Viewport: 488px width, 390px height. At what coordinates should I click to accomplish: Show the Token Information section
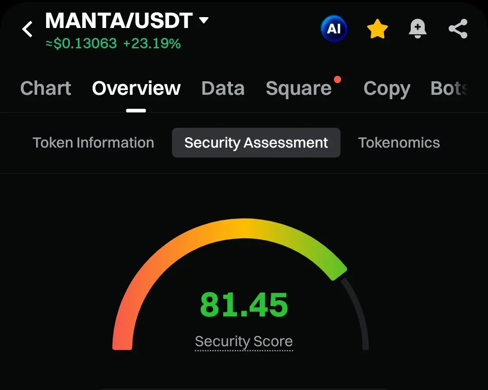point(94,143)
